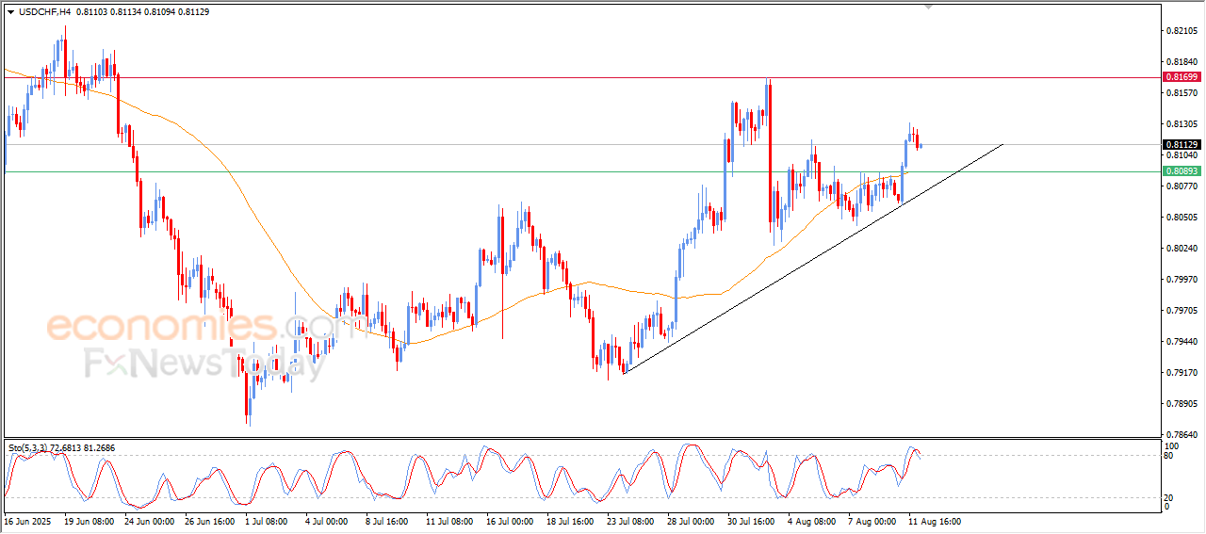Click the 0.78640 price axis value
1206x534 pixels.
click(1182, 435)
